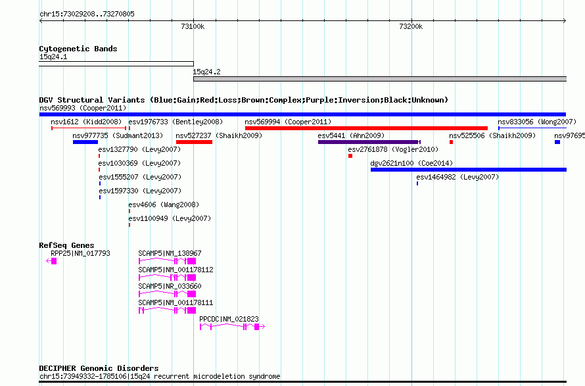Viewport: 585px width, 386px height.
Task: Select SCAMP5|NR_033660 transcript glyph
Action: (167, 294)
